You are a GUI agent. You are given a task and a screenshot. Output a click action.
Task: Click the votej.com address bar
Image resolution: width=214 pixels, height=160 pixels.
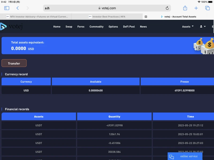[107, 8]
